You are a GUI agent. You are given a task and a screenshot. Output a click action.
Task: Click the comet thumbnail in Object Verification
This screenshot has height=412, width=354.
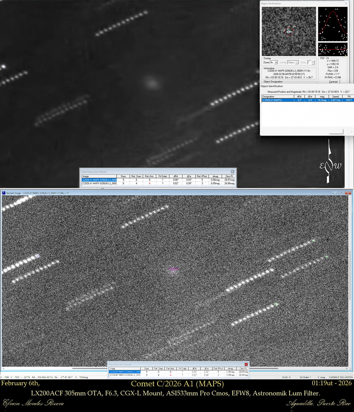tap(289, 31)
